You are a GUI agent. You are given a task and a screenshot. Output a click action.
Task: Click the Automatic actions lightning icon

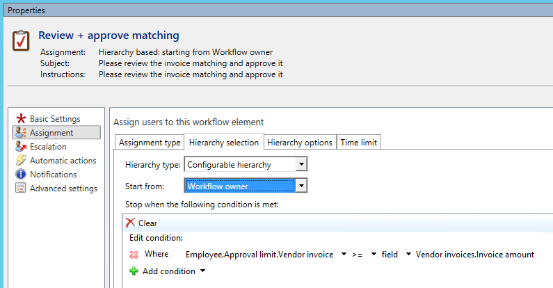(20, 161)
